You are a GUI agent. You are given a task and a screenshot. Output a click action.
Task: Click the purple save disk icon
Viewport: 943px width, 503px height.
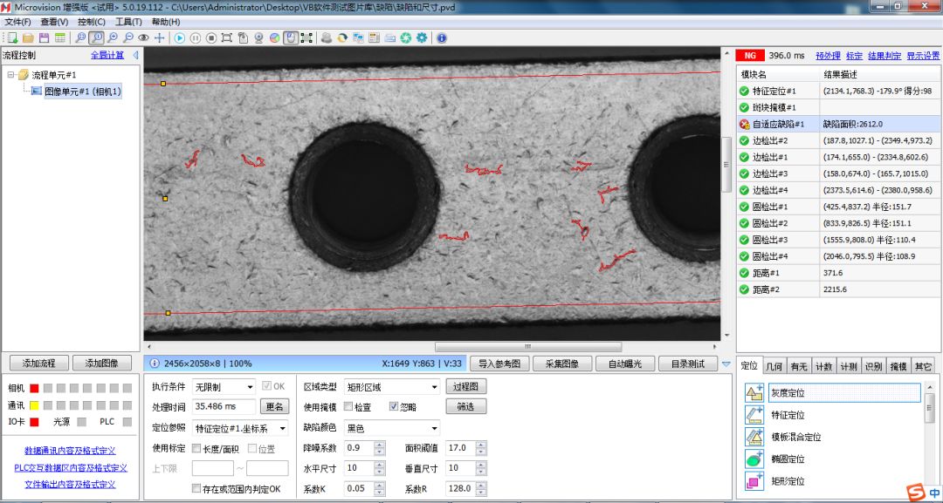point(44,37)
